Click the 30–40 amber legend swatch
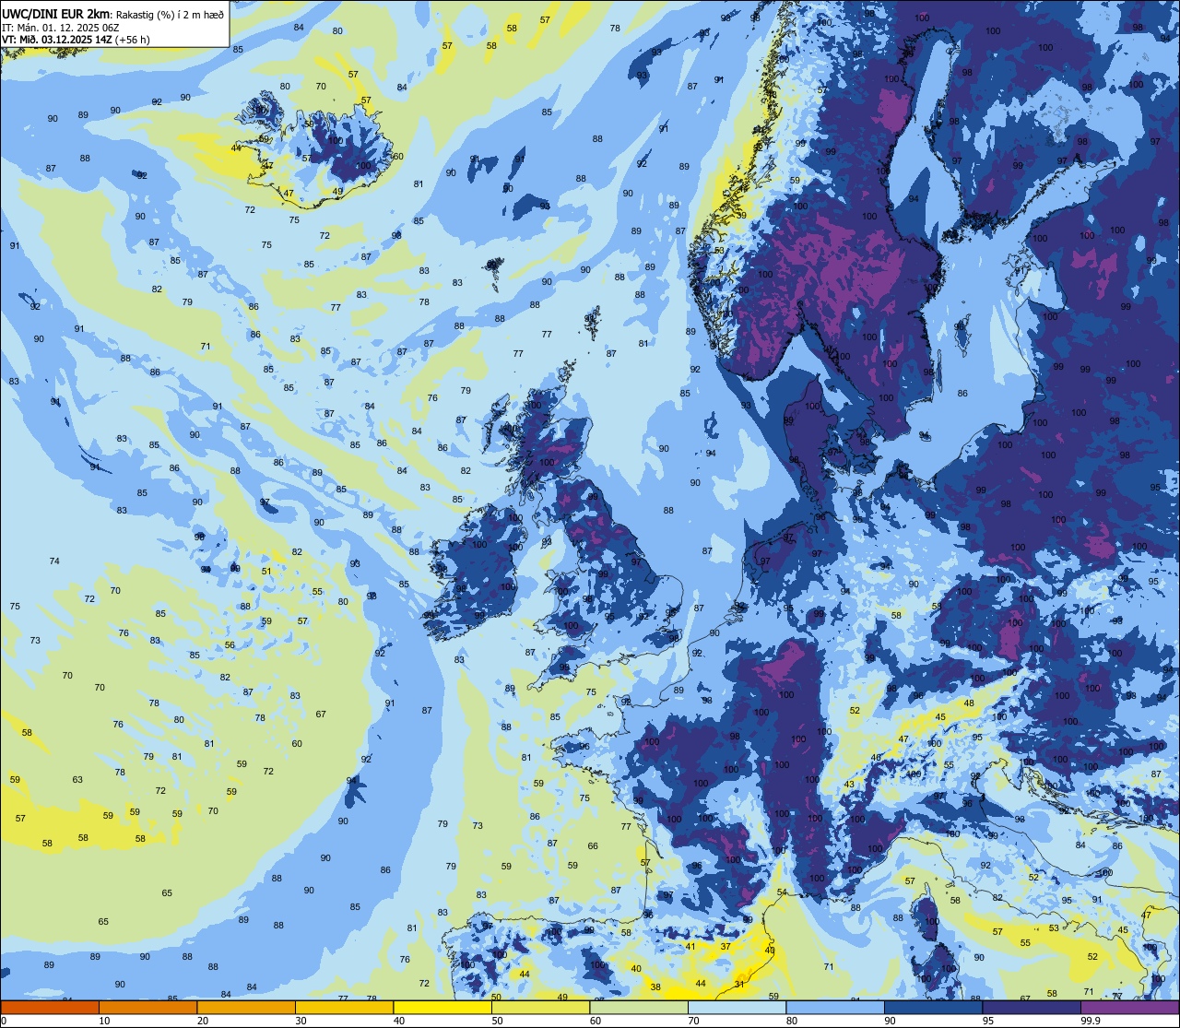Viewport: 1180px width, 1028px height. (x=344, y=1007)
